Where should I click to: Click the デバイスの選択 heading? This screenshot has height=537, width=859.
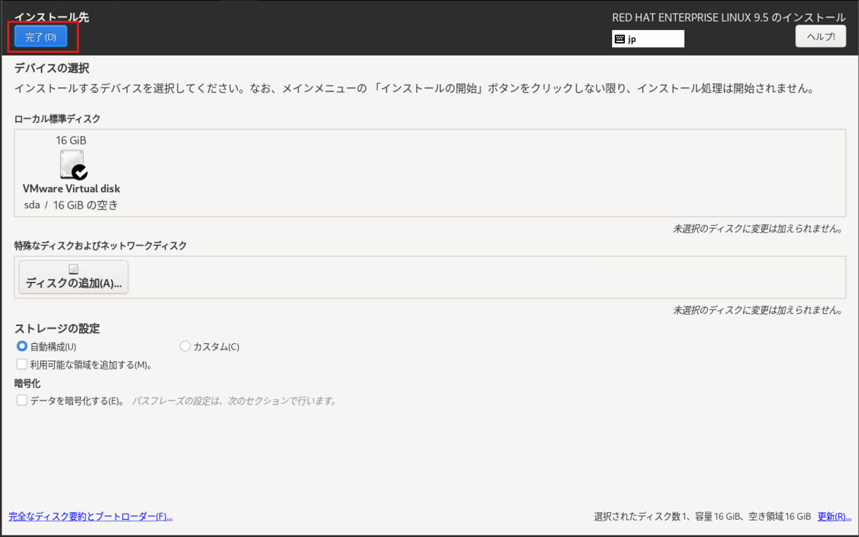point(52,69)
